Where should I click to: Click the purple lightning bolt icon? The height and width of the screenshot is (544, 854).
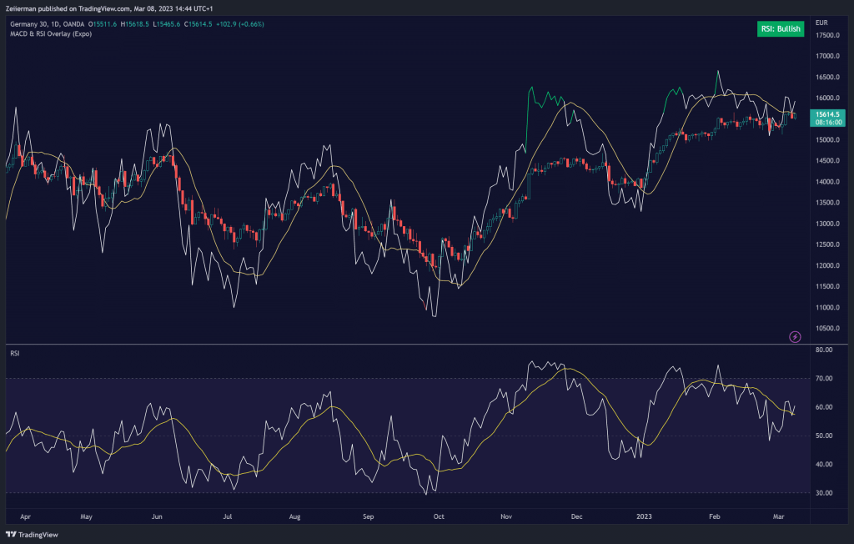point(794,336)
